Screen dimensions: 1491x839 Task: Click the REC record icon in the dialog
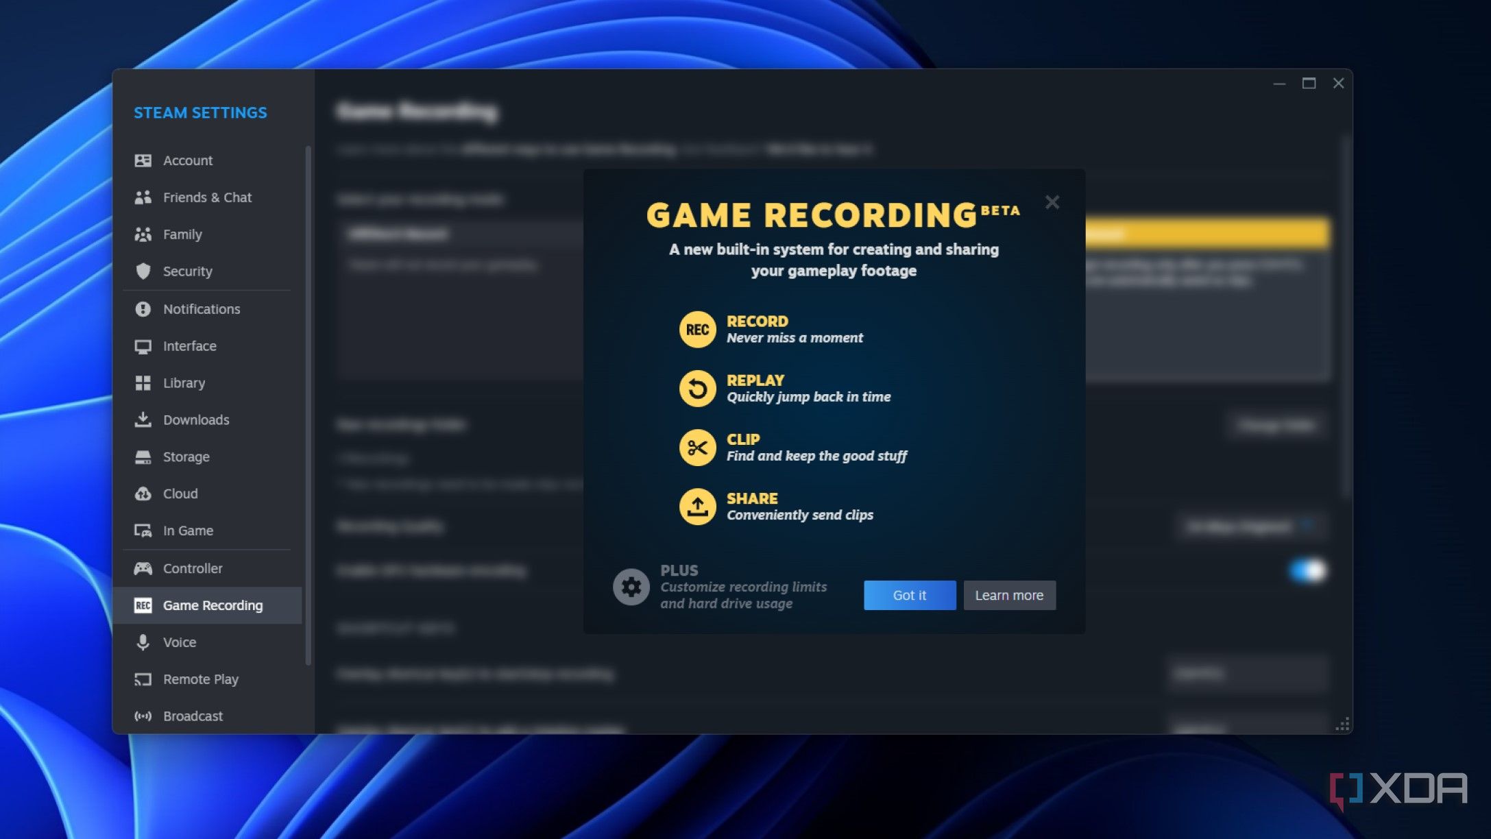696,330
